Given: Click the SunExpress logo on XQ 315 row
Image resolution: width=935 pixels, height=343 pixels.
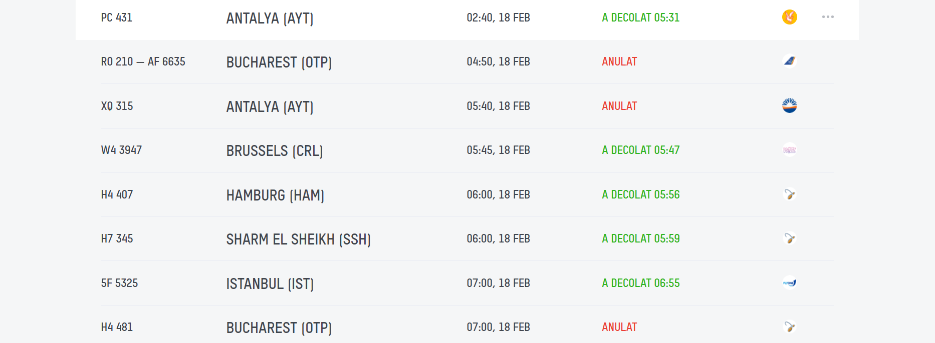Looking at the screenshot, I should click(789, 105).
